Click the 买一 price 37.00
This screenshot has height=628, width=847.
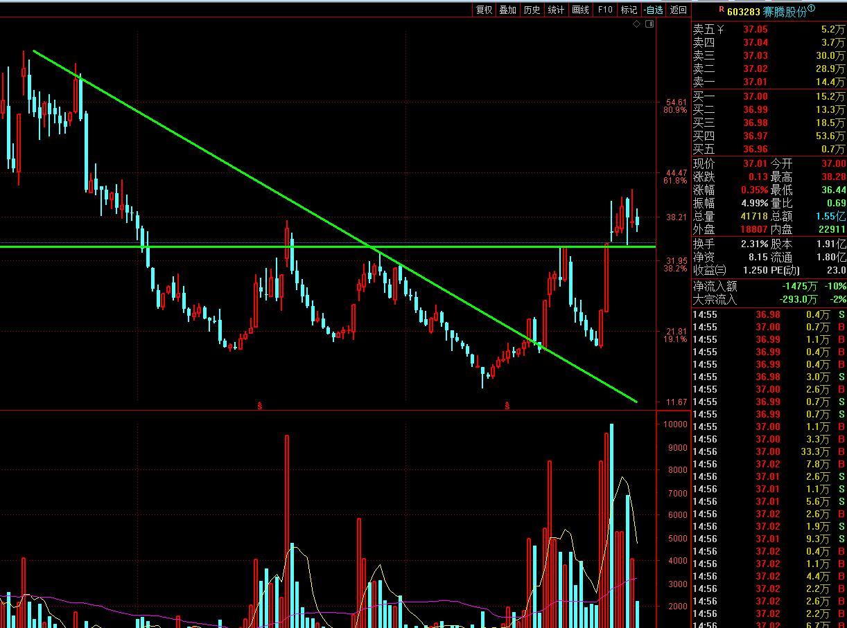756,96
